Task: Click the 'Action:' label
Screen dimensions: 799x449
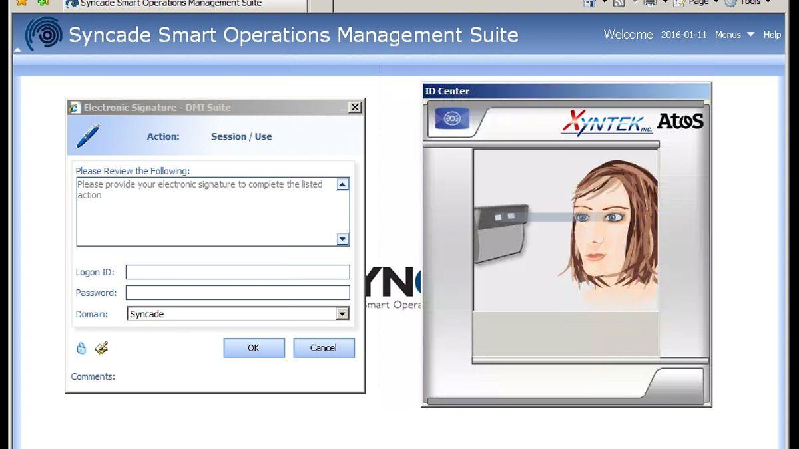Action: pos(163,136)
